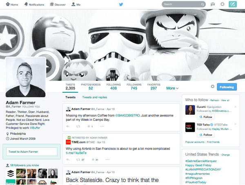Select the Tweets timeline tab

pos(71,97)
